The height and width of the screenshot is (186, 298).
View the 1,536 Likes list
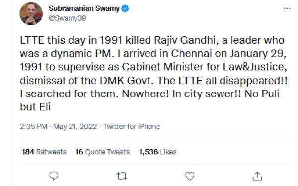tap(158, 152)
